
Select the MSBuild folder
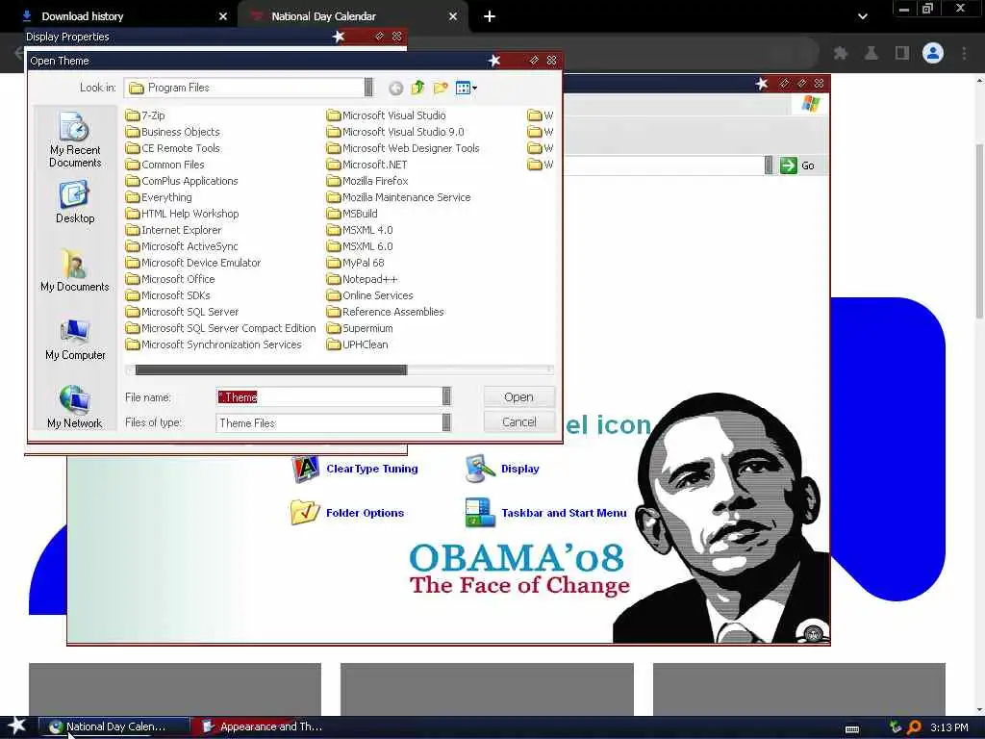pos(352,214)
